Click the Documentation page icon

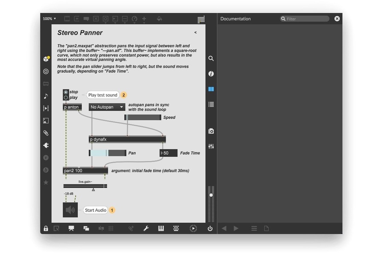pos(266,228)
